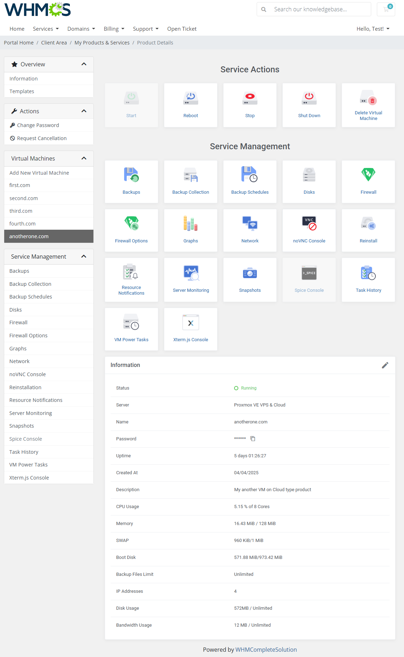Launch the noVNC Console icon
Image resolution: width=404 pixels, height=657 pixels.
tap(309, 223)
